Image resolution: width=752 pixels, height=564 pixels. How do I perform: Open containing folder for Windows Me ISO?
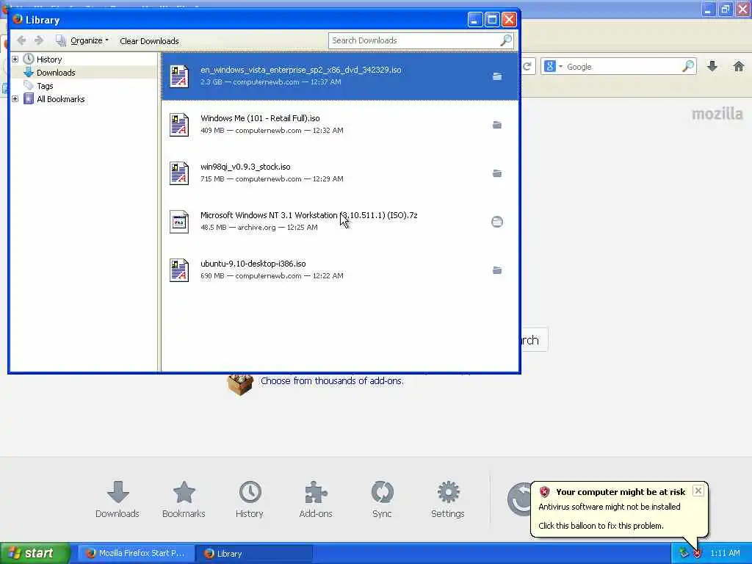click(x=497, y=125)
